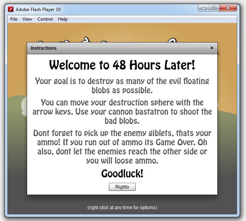246x221 pixels.
Task: Click the 'Welcome to 48 Hours Later!' heading
Action: 122,65
